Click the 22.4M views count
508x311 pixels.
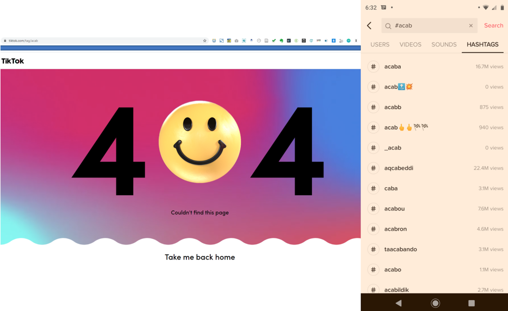[x=488, y=168]
